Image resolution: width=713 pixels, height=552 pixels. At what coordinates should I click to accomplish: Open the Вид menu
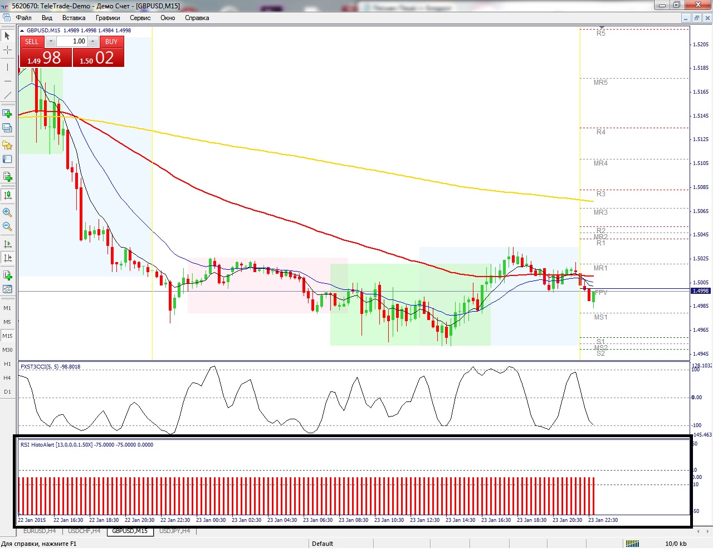click(x=47, y=18)
